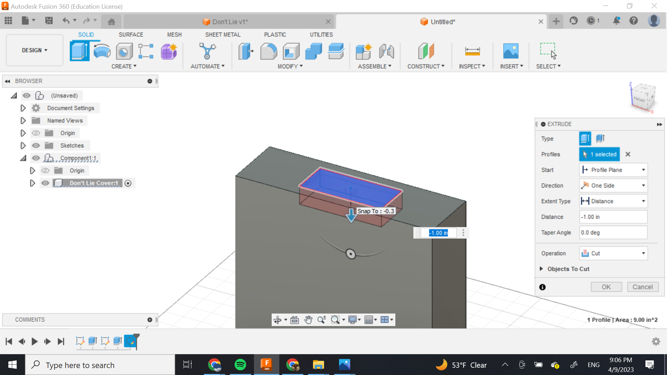
Task: Switch to the SURFACE tab
Action: tap(131, 35)
